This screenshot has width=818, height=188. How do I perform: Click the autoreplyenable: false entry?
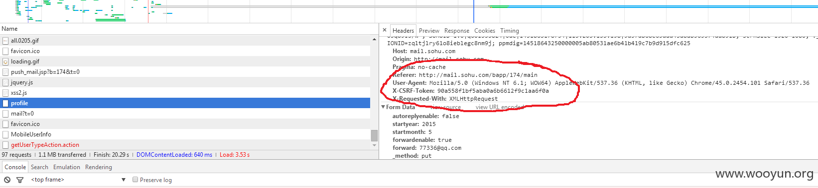[426, 116]
